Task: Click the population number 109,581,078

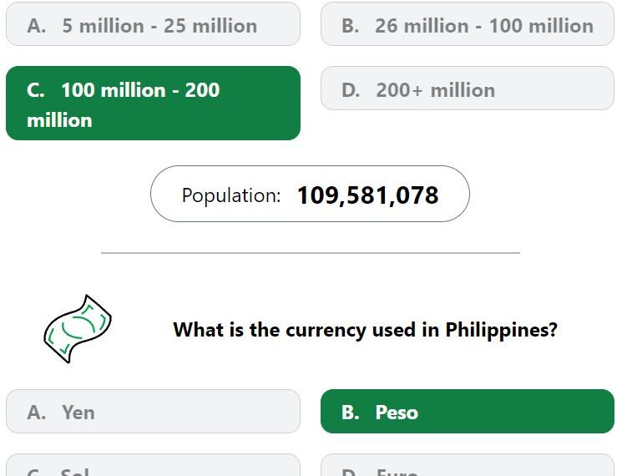Action: pyautogui.click(x=367, y=195)
